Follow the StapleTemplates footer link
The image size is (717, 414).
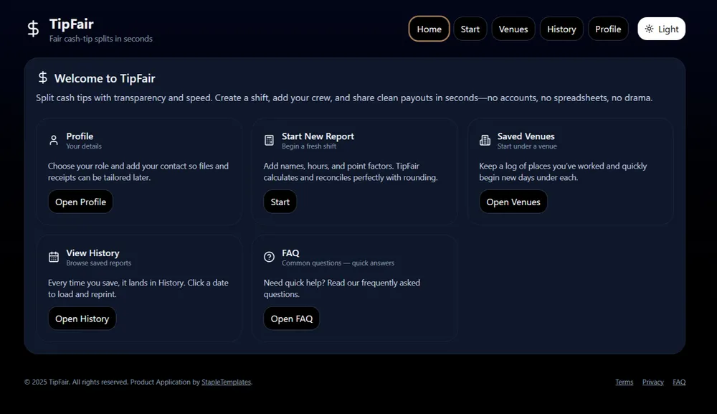pos(227,382)
